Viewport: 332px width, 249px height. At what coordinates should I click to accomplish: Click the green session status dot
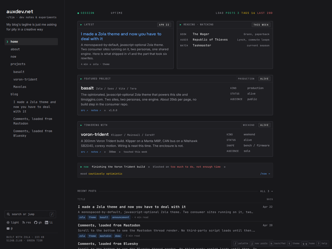pos(78,13)
